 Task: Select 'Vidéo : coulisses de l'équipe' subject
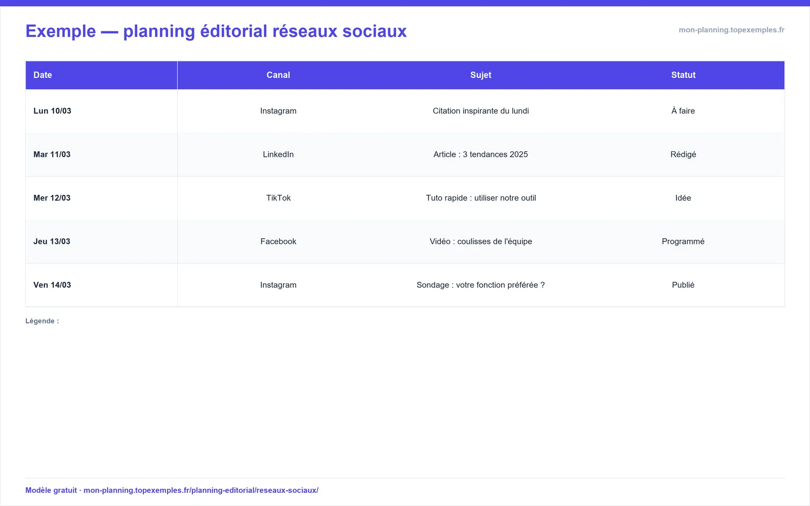pos(480,241)
